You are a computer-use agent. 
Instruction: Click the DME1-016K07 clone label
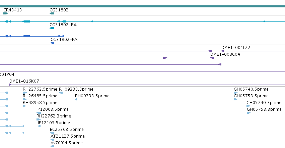click(x=24, y=81)
